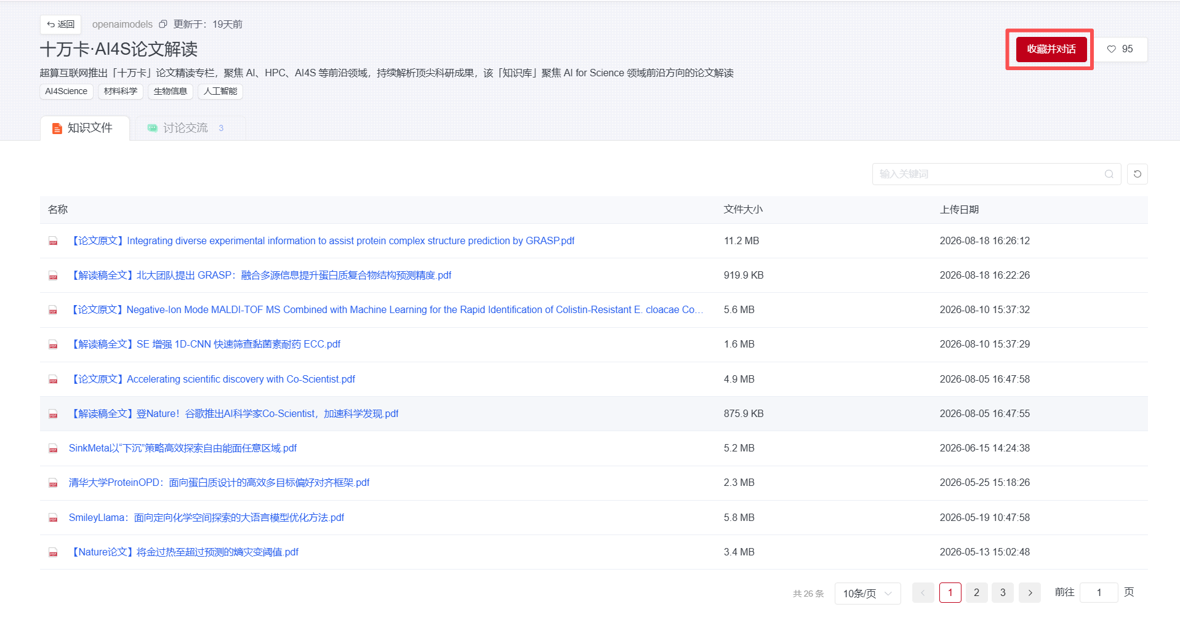
Task: Click PDF icon of SinkMetal file row
Action: click(x=54, y=448)
